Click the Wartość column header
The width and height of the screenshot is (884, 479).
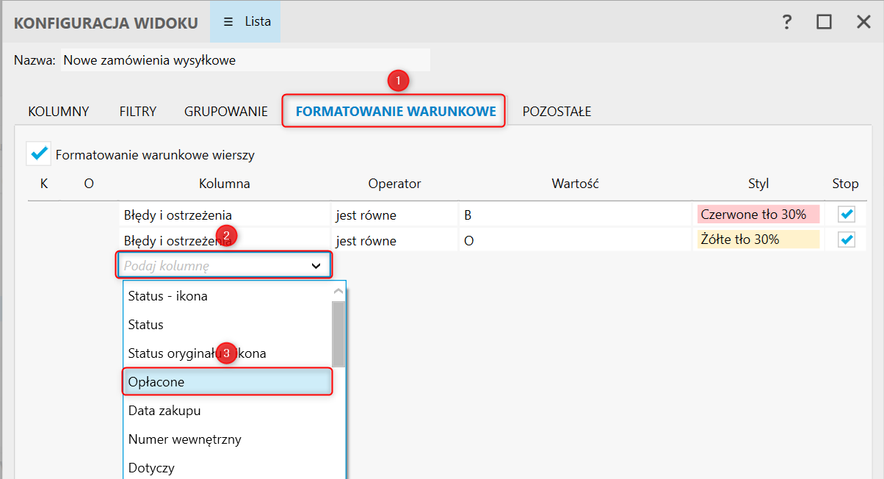[x=575, y=184]
